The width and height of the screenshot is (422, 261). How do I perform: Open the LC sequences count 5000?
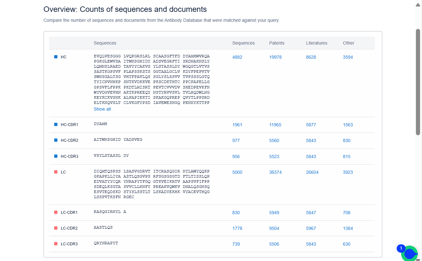click(237, 172)
